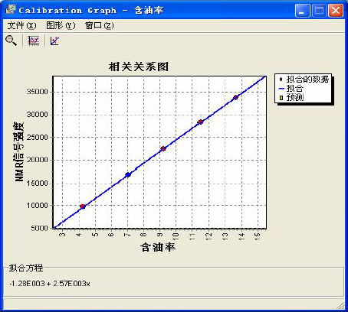Select the data point near x=4

pyautogui.click(x=82, y=206)
